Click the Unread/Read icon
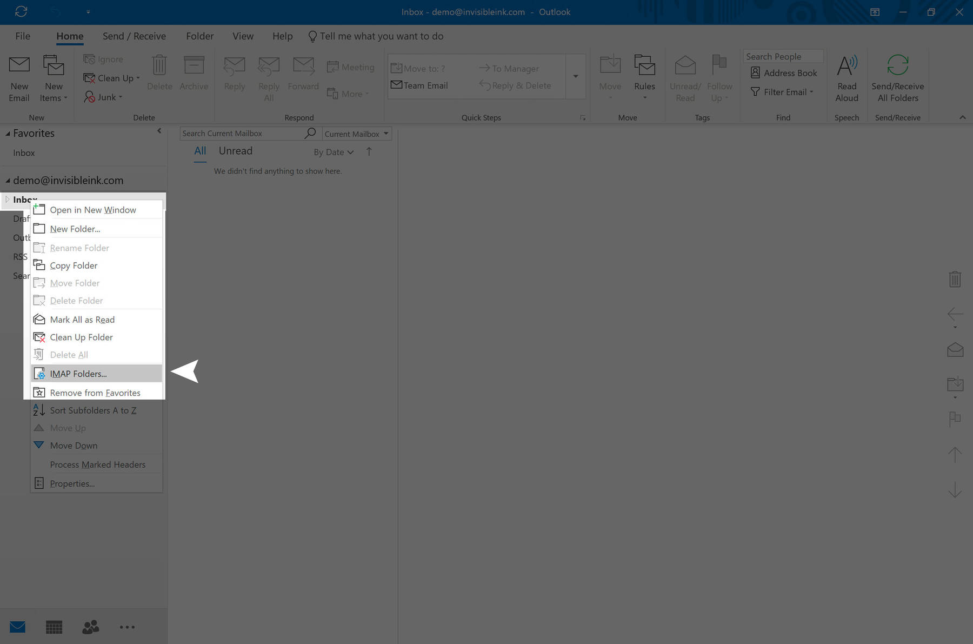The width and height of the screenshot is (973, 644). [x=685, y=65]
